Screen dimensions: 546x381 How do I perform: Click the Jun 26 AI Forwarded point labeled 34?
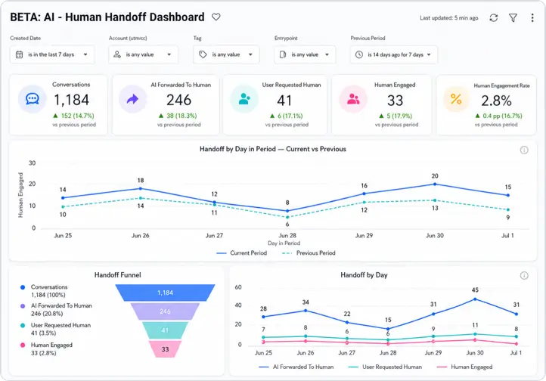(x=306, y=311)
